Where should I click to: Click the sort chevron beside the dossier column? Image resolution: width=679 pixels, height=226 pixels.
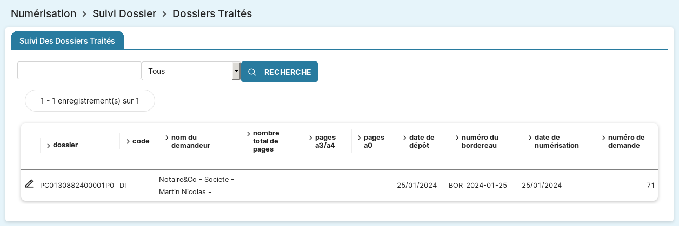pos(49,145)
